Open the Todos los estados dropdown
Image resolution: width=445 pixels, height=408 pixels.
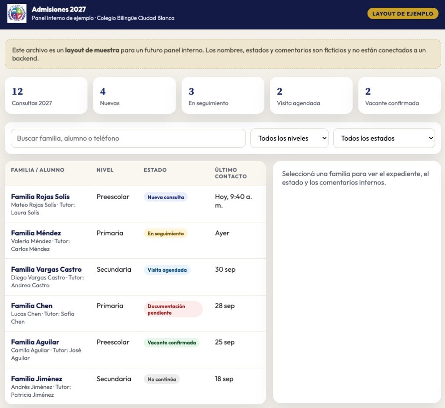tap(384, 138)
